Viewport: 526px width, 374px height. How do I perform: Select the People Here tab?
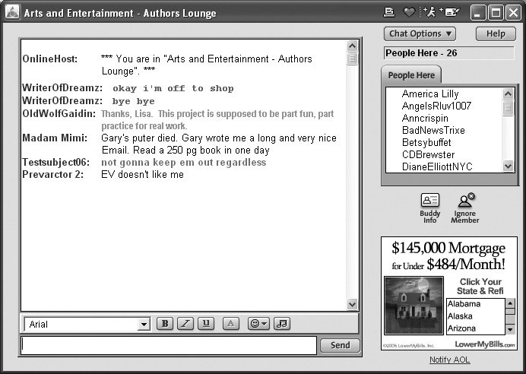pos(411,75)
